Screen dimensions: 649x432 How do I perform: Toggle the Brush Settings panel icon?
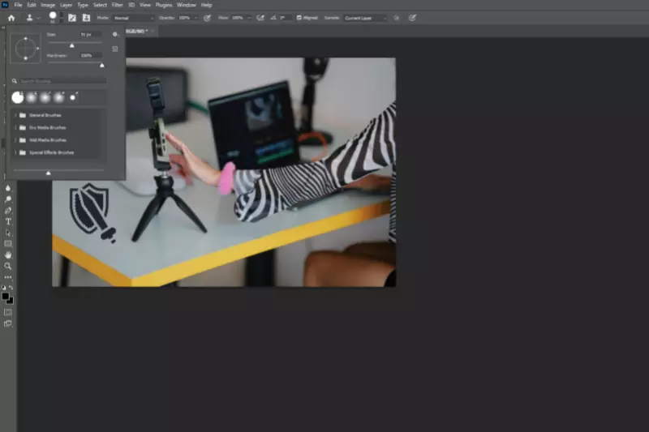[x=72, y=18]
